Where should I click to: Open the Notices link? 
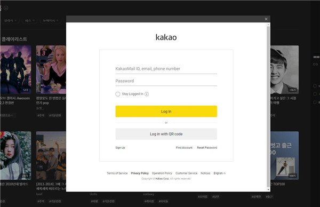click(205, 173)
